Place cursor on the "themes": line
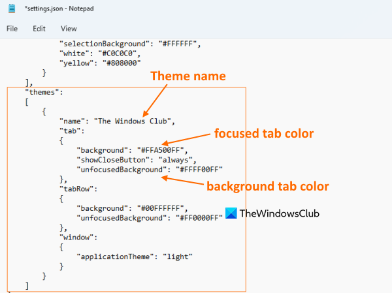This screenshot has height=293, width=392. pos(44,93)
